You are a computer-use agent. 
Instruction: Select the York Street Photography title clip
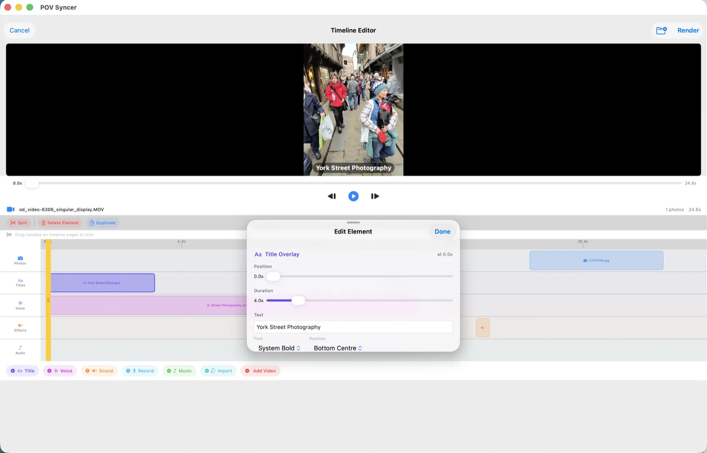(x=103, y=283)
